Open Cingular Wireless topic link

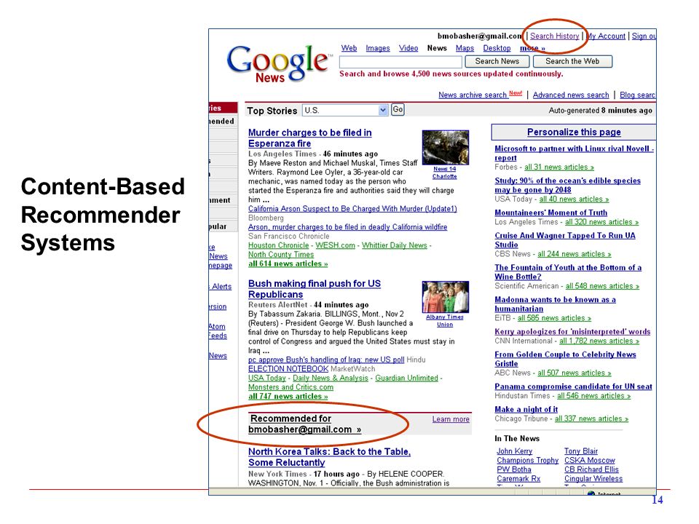(x=593, y=479)
